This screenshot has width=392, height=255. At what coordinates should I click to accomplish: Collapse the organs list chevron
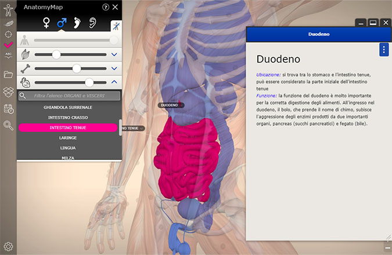tap(114, 83)
